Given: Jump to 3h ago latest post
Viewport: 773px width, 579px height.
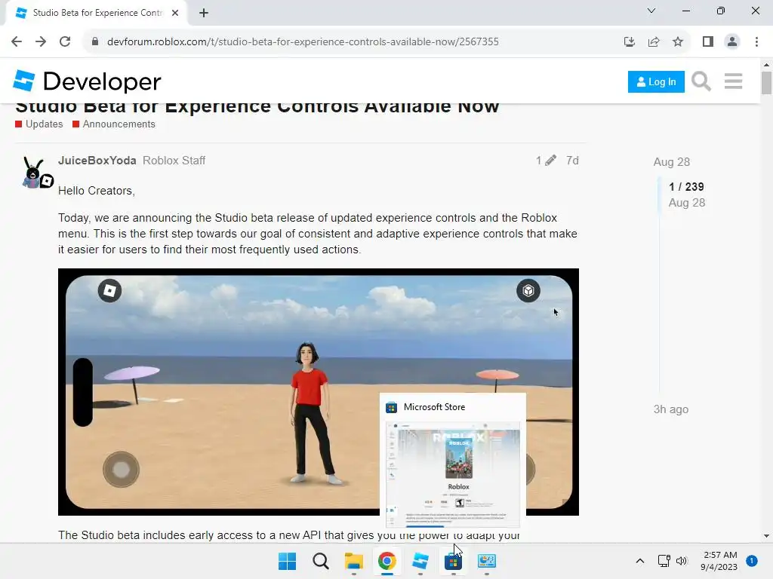Looking at the screenshot, I should click(671, 409).
